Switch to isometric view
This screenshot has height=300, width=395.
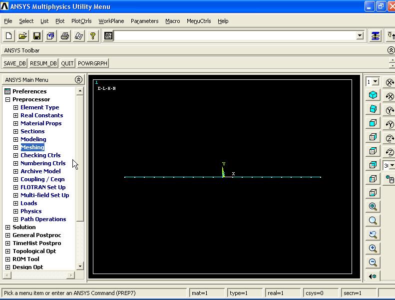pos(373,95)
